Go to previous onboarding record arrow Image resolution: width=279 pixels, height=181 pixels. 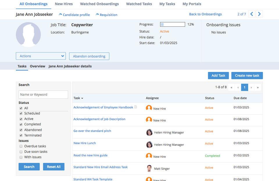point(252,14)
